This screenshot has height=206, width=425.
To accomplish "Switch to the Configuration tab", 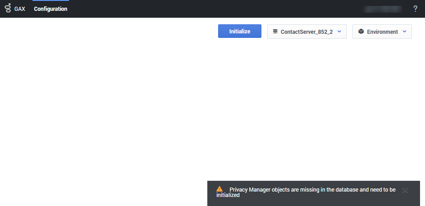I will [x=50, y=9].
